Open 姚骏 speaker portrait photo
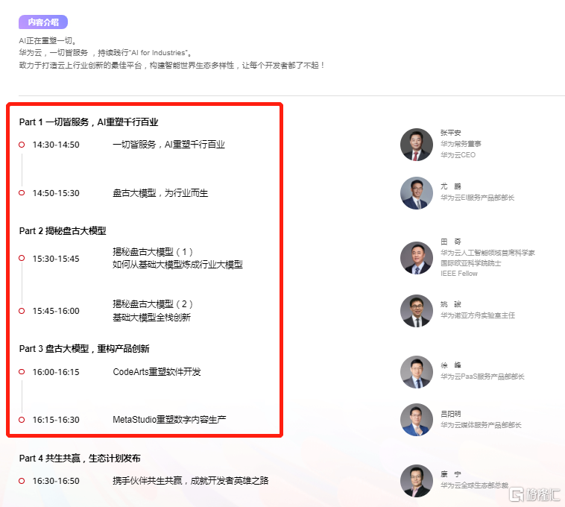 tap(417, 311)
